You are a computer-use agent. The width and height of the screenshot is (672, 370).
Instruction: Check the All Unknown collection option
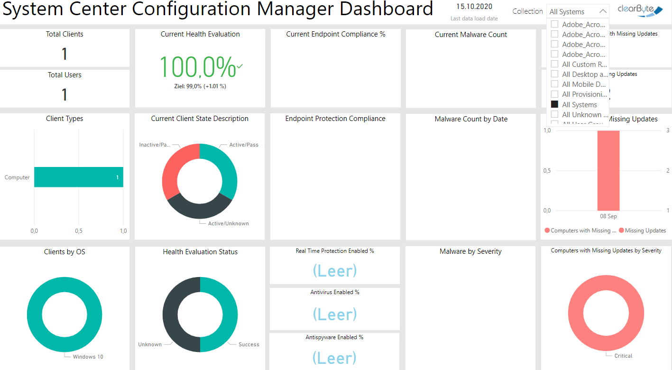click(x=554, y=114)
